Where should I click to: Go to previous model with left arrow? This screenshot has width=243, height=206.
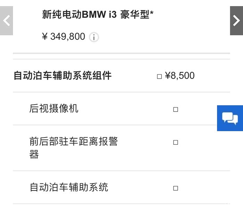tap(6, 20)
